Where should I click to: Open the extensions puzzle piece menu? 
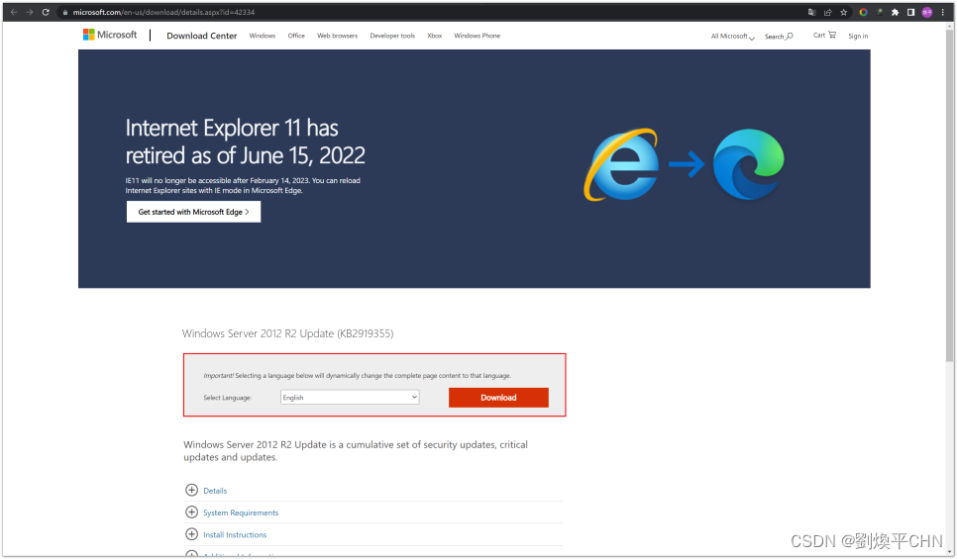click(895, 12)
